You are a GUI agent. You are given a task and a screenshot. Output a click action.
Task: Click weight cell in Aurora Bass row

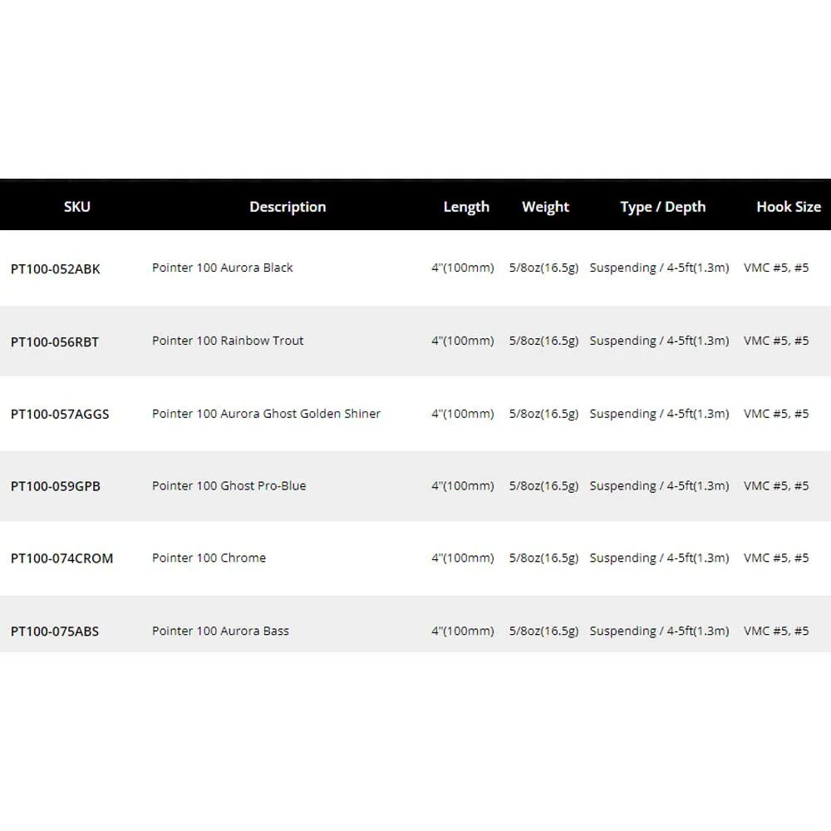tap(543, 631)
